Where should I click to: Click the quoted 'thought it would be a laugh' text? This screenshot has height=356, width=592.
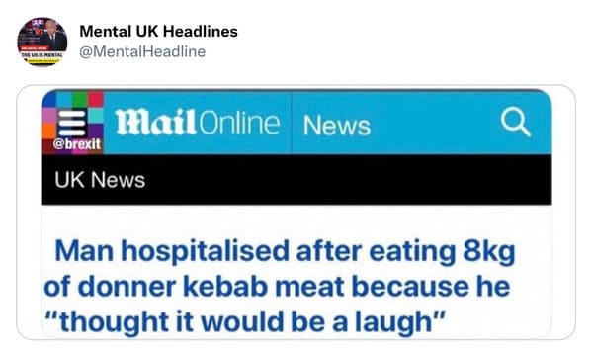tap(245, 322)
